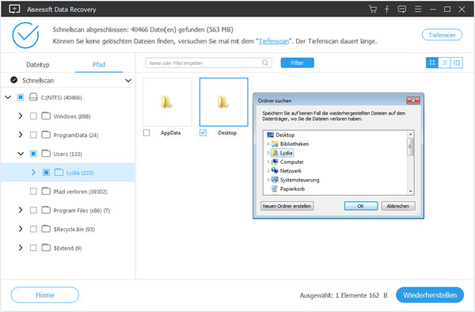Screen dimensions: 475x312
Task: Switch to list view
Action: pos(444,63)
